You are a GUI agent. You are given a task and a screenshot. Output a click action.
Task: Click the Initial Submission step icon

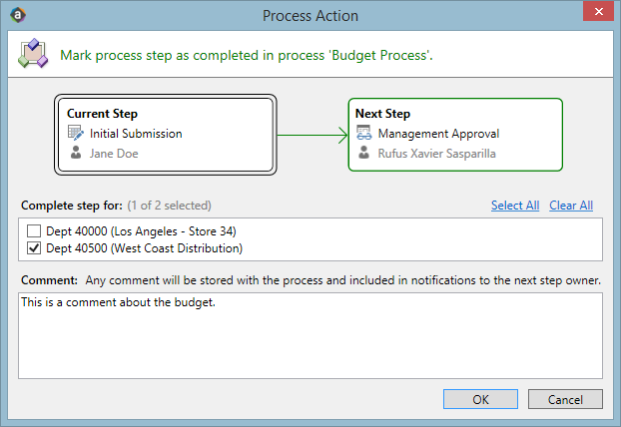(x=75, y=134)
